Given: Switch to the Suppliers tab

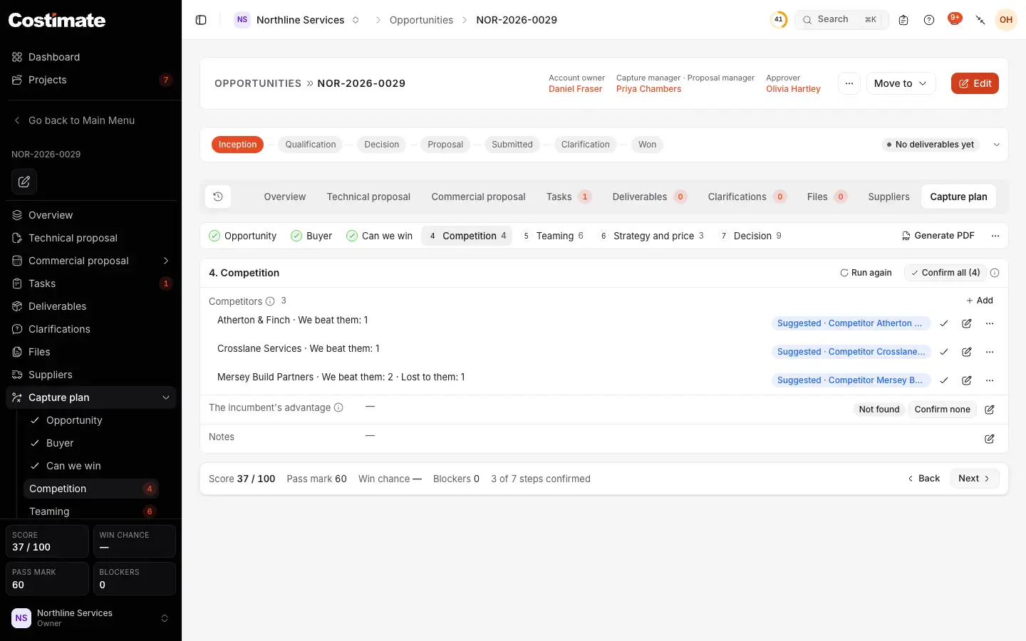Looking at the screenshot, I should 888,197.
